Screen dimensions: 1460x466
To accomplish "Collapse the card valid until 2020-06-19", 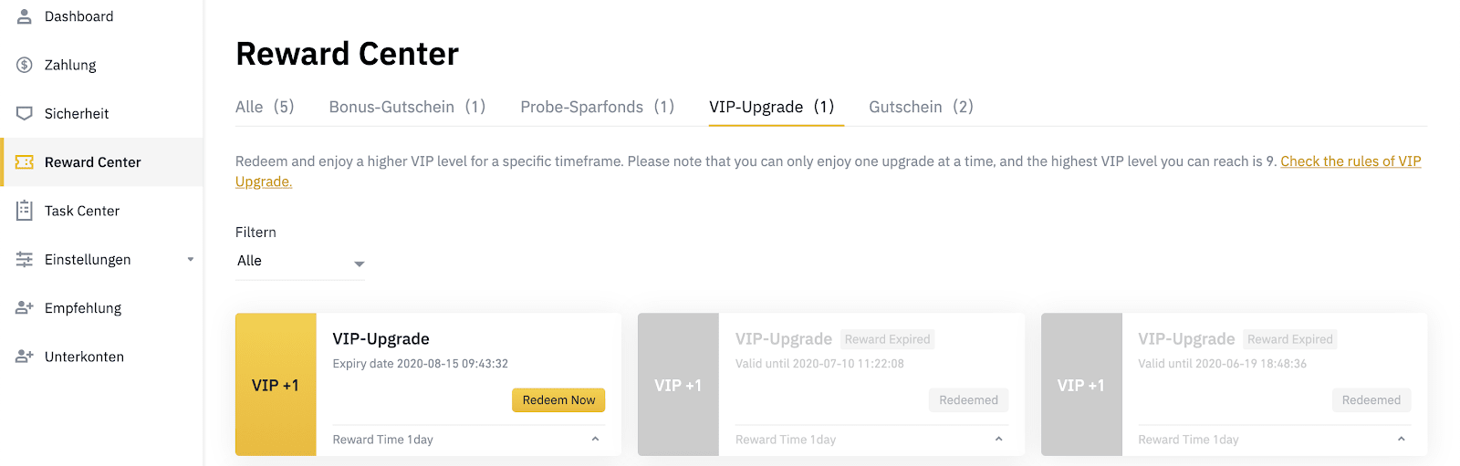I will 1401,440.
